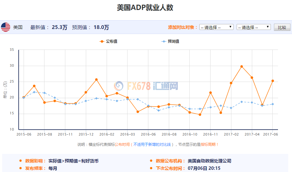Click y-axis label 30
This screenshot has width=292, height=172.
tap(12, 65)
